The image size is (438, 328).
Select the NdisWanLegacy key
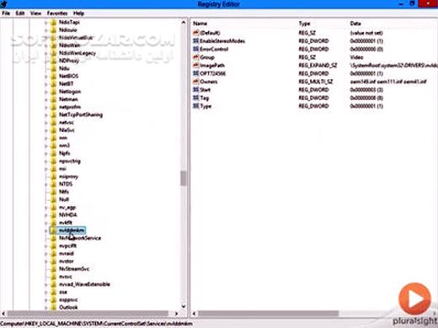pyautogui.click(x=77, y=53)
